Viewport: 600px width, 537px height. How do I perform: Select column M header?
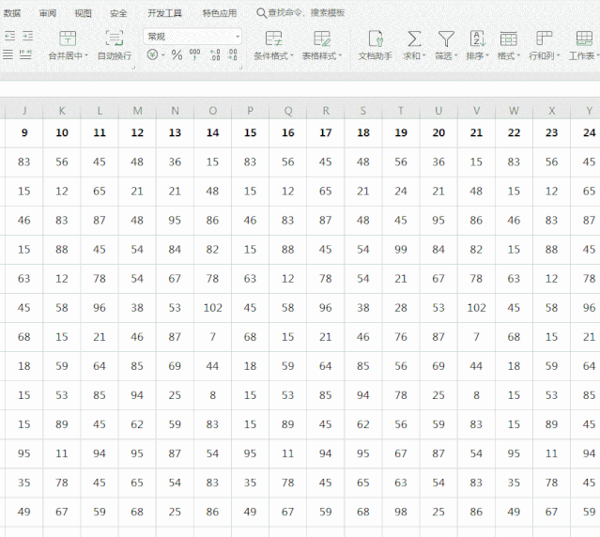[137, 111]
